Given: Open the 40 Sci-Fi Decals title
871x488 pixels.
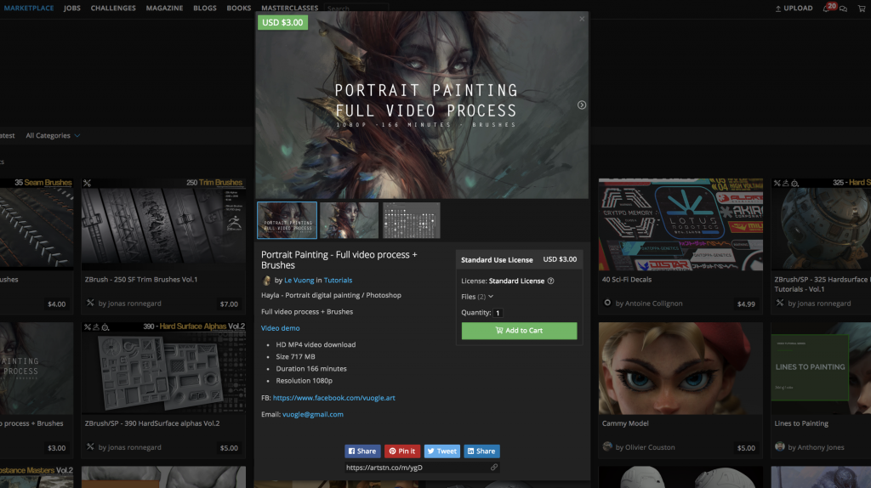Looking at the screenshot, I should pos(627,280).
